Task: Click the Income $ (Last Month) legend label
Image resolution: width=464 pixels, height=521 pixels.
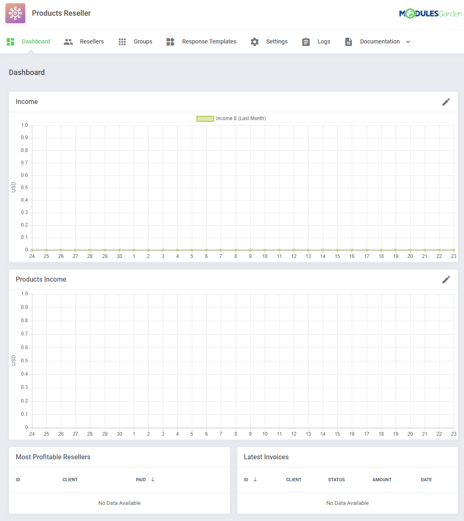Action: pyautogui.click(x=241, y=118)
